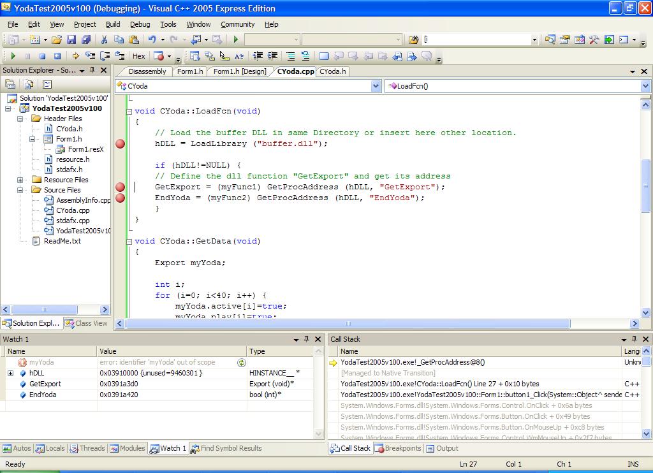The width and height of the screenshot is (653, 473).
Task: Toggle auto-hide pin on Call Stack
Action: (x=635, y=339)
